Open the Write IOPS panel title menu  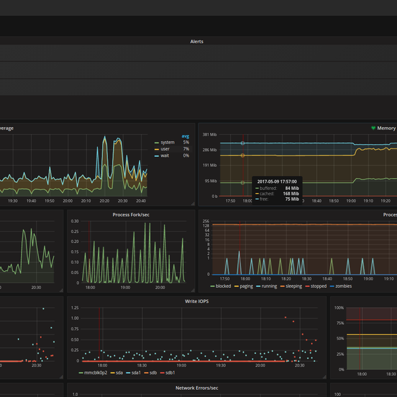tap(197, 301)
